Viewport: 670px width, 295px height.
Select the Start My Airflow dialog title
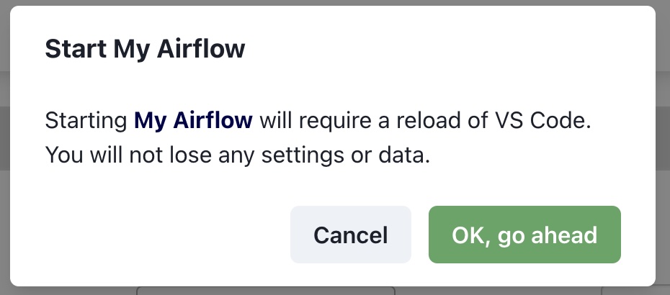coord(145,48)
